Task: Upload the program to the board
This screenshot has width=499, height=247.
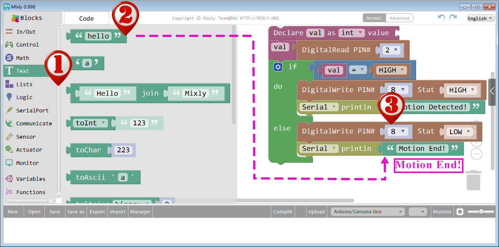Action: 317,212
